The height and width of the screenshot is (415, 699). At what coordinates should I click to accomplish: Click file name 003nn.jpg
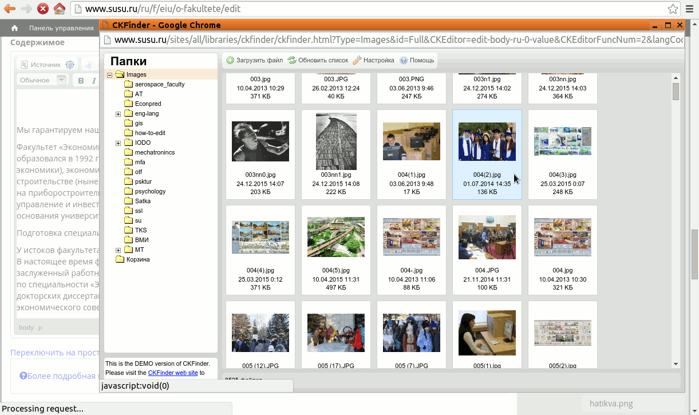point(563,79)
